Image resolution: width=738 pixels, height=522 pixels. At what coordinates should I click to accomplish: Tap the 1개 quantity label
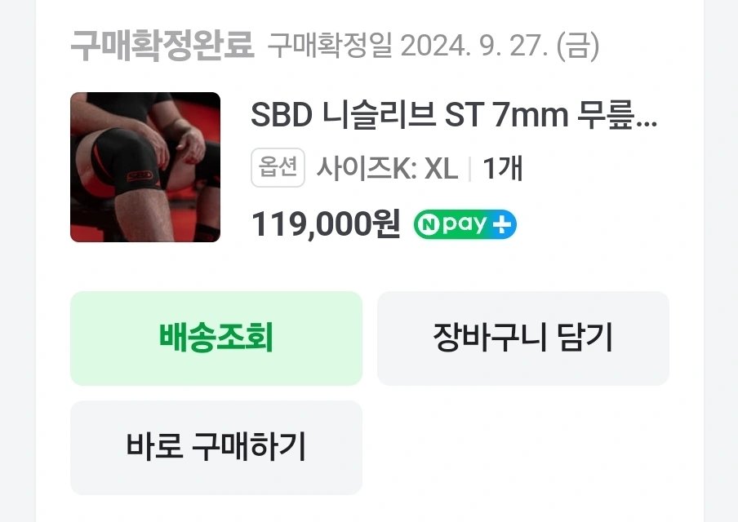[x=503, y=168]
